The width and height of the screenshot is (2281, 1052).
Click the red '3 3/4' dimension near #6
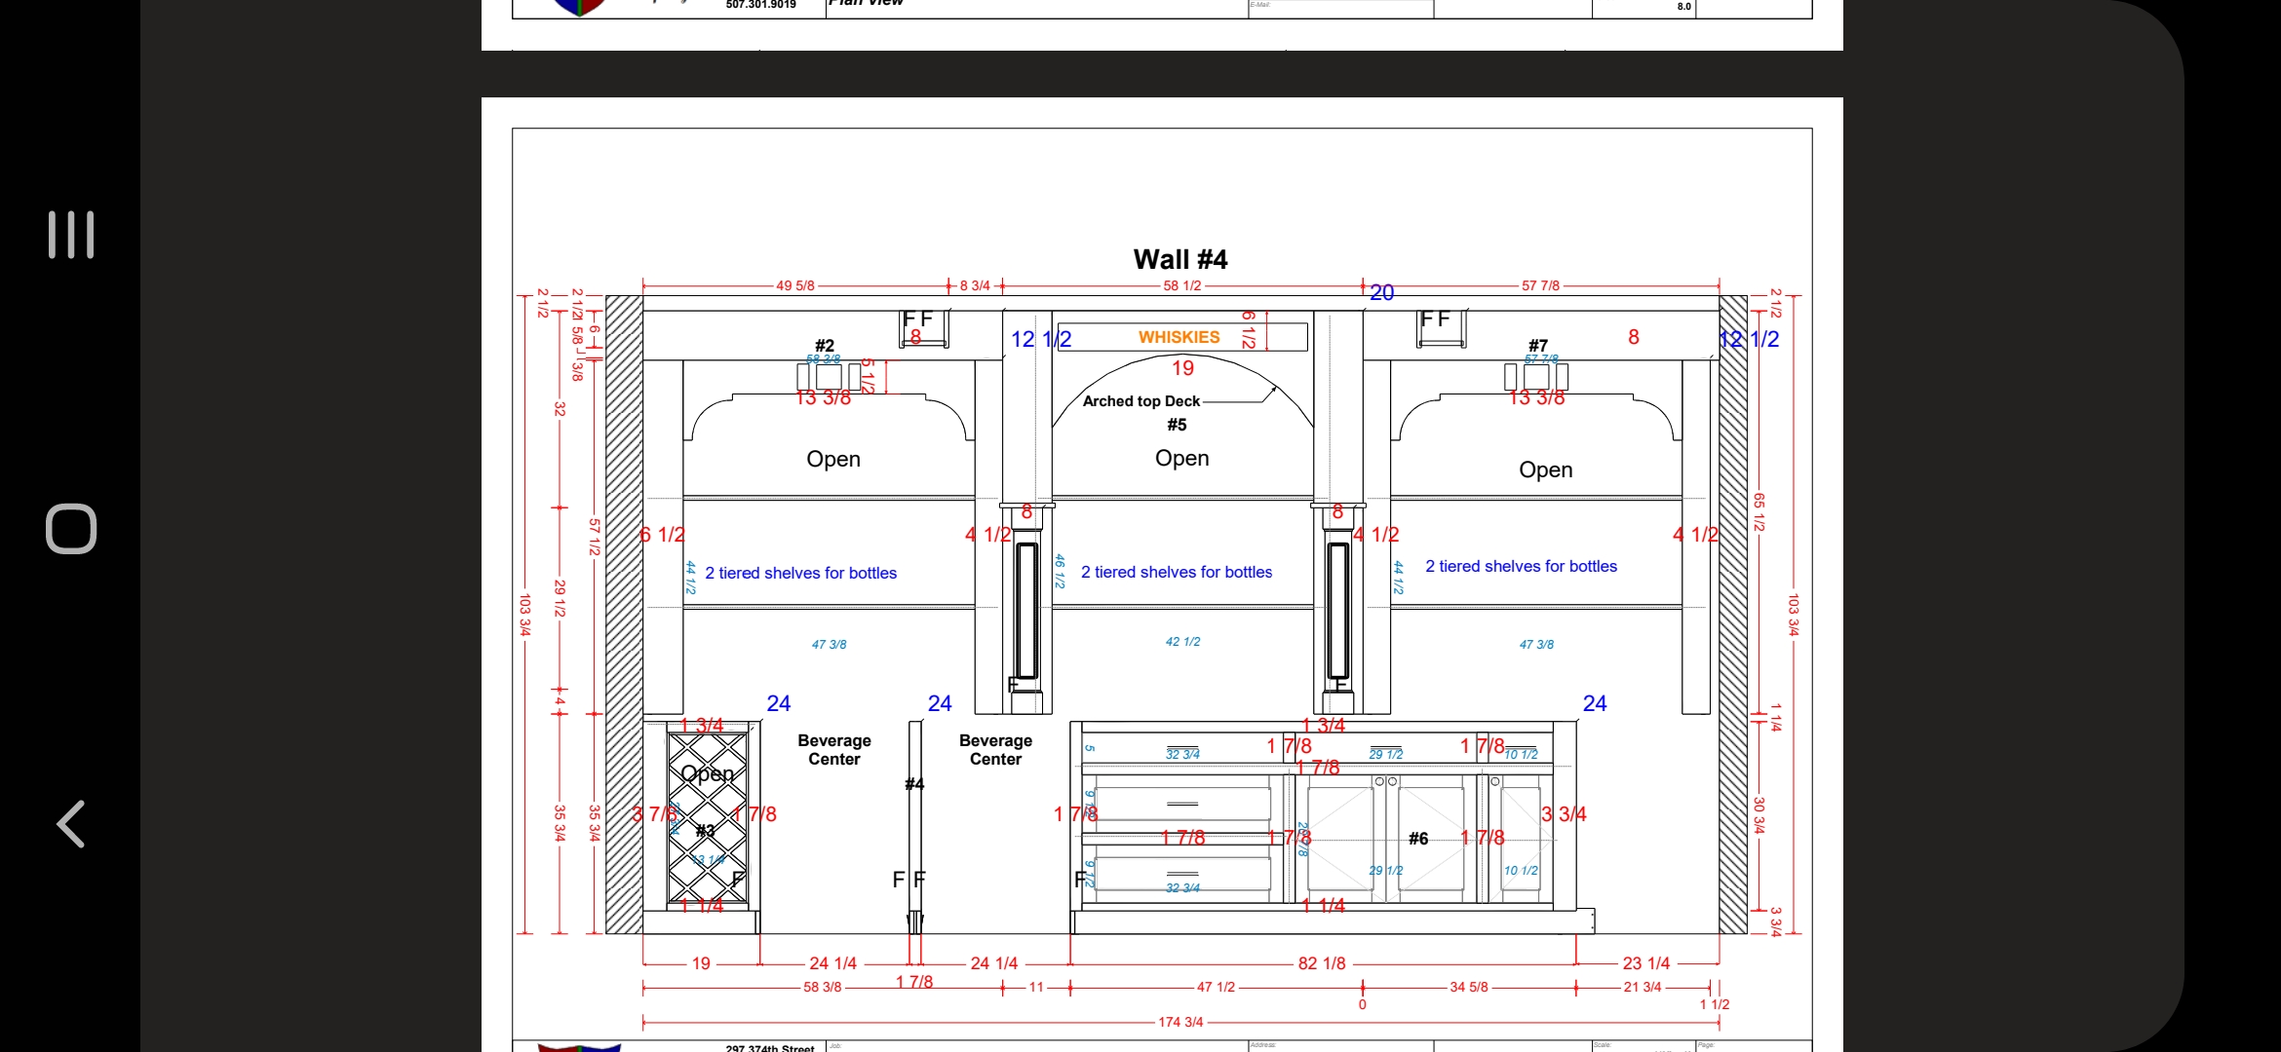tap(1564, 814)
